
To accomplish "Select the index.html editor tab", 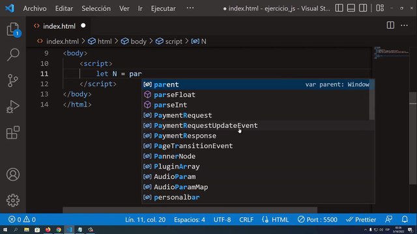I will pos(59,26).
